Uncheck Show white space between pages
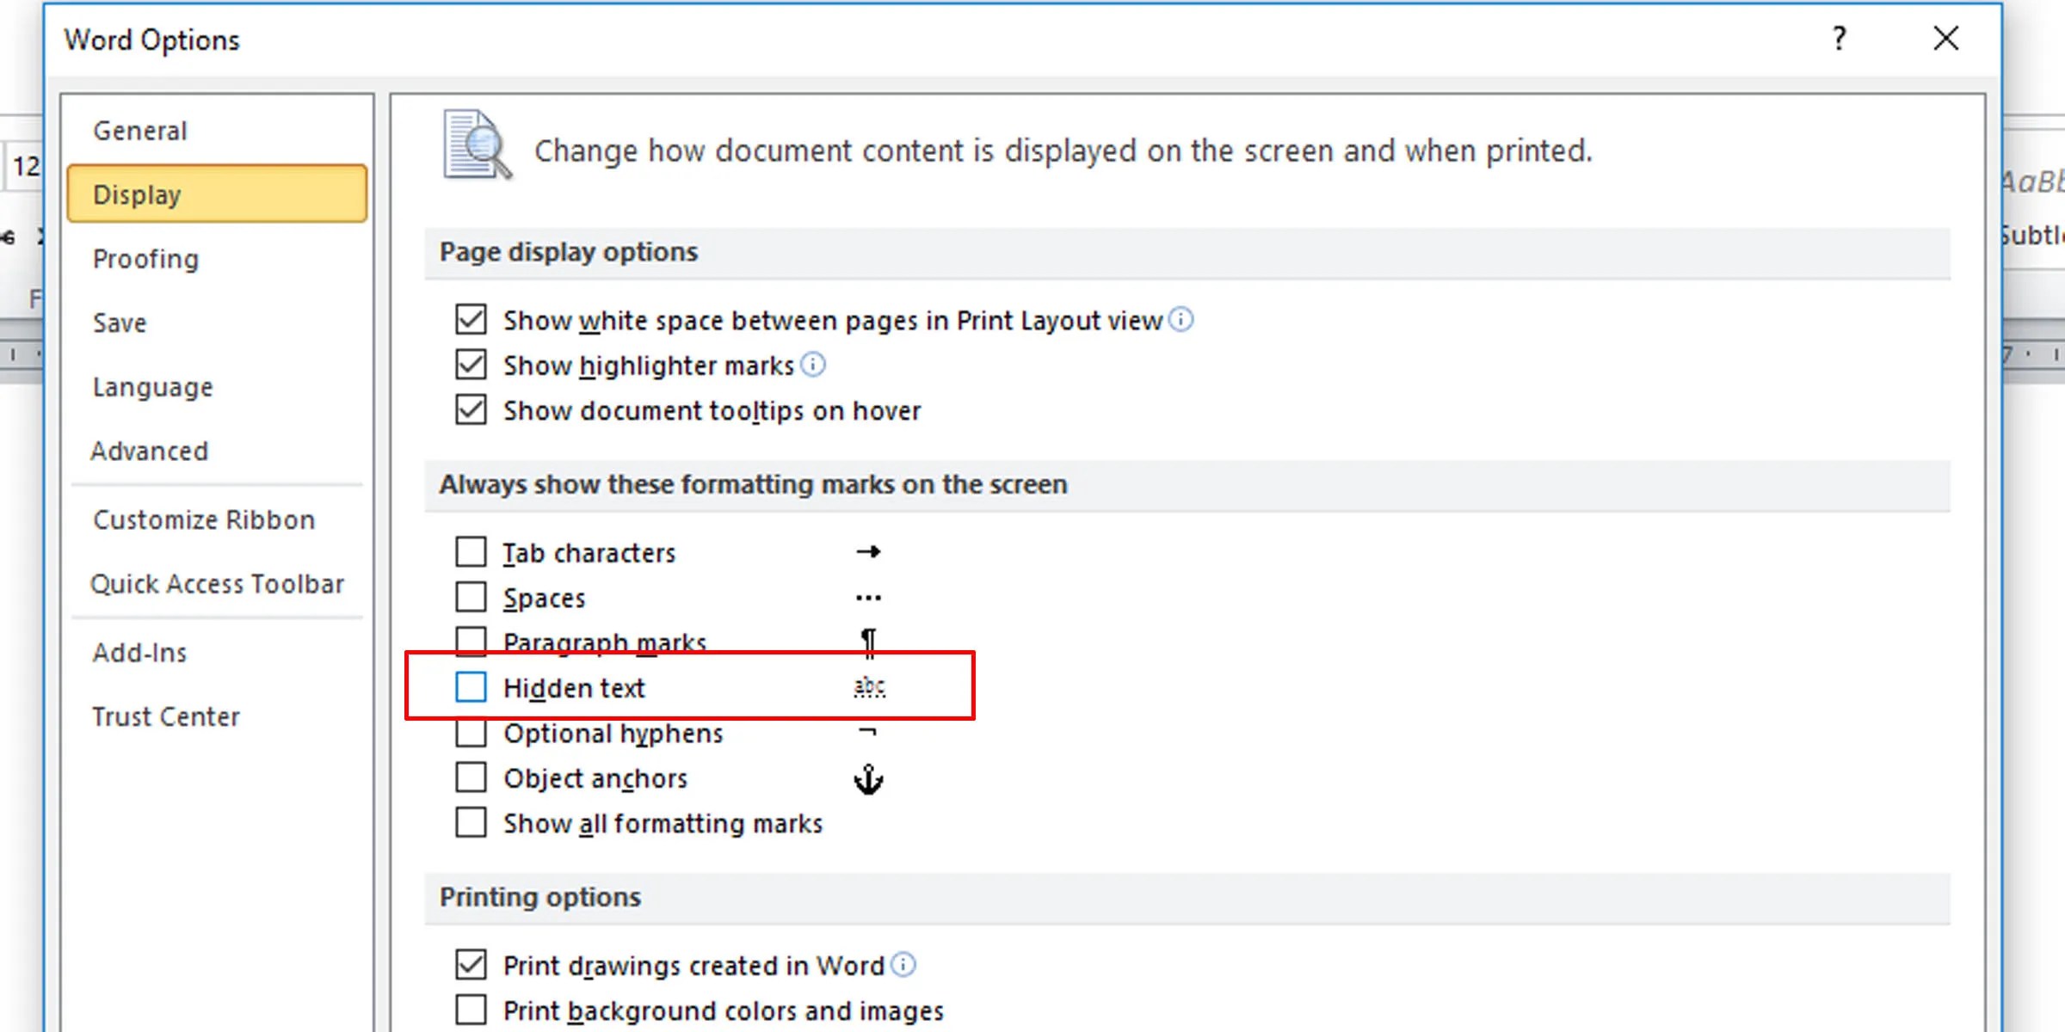The height and width of the screenshot is (1032, 2065). pos(471,319)
